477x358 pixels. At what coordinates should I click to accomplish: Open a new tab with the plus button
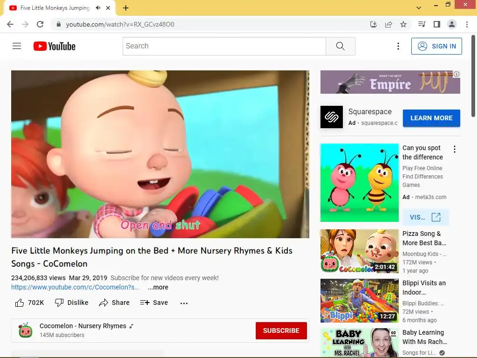[126, 8]
